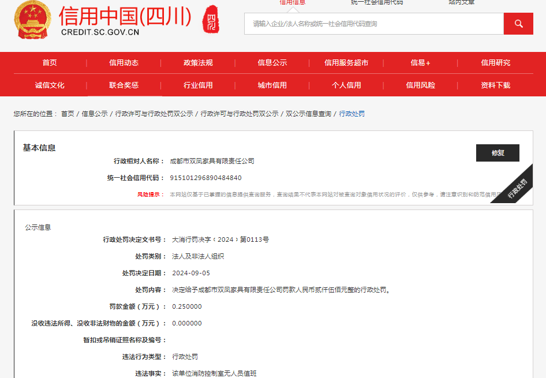Click the 信用中国(四川) site title

click(x=125, y=16)
